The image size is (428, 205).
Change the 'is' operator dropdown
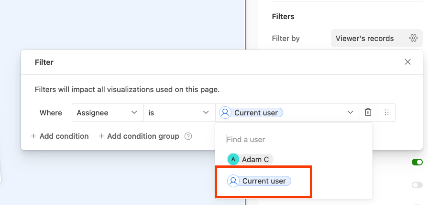point(179,113)
